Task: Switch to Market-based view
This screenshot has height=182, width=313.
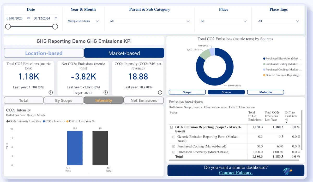Action: click(x=124, y=53)
